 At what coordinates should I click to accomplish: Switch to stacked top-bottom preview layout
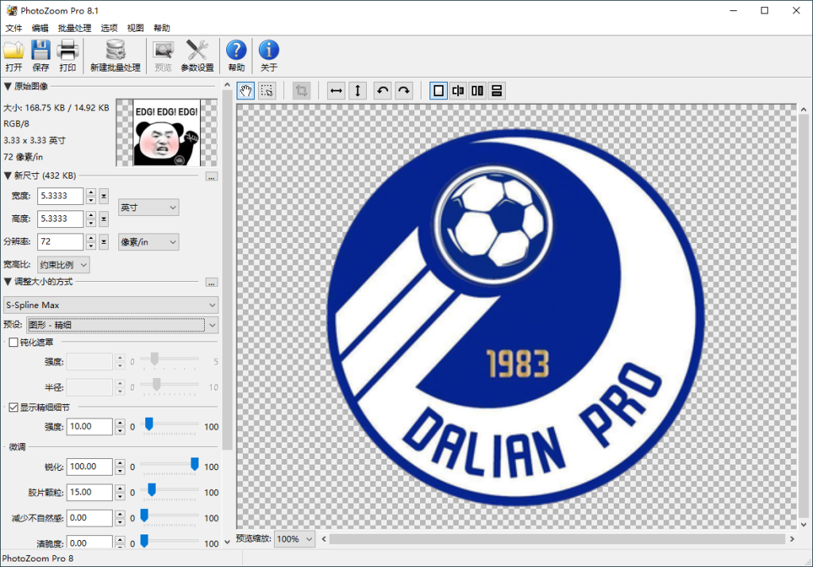497,91
